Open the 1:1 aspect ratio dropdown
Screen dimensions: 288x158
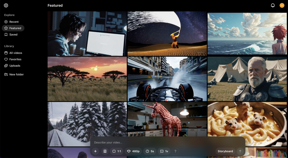(x=116, y=151)
